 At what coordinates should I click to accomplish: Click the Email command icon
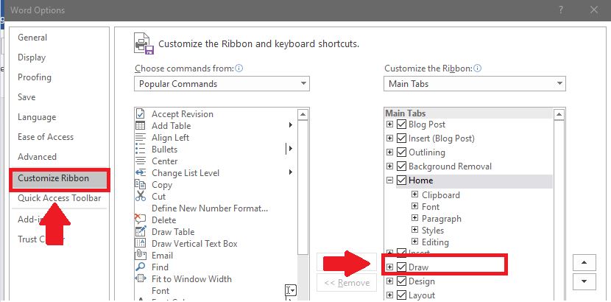140,256
